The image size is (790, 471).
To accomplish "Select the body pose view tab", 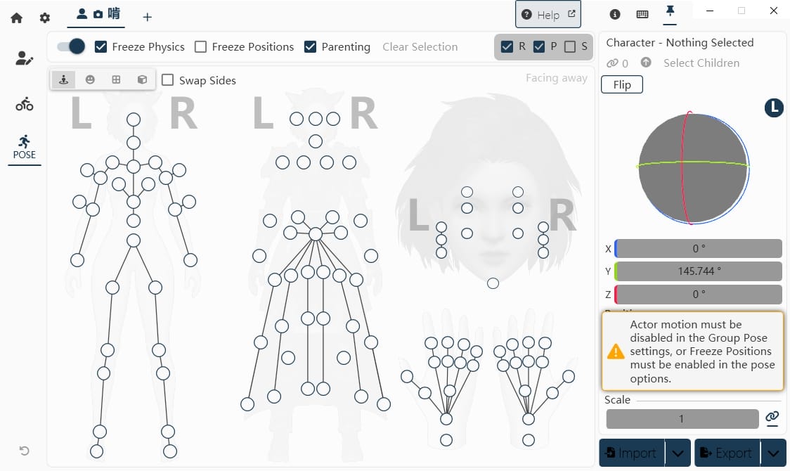I will 63,79.
